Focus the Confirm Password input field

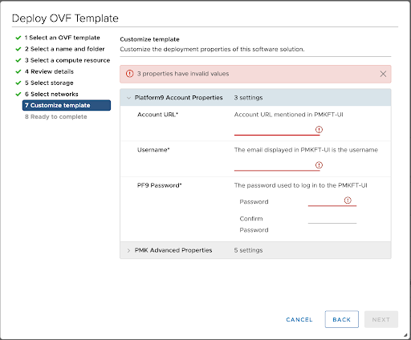tap(332, 218)
